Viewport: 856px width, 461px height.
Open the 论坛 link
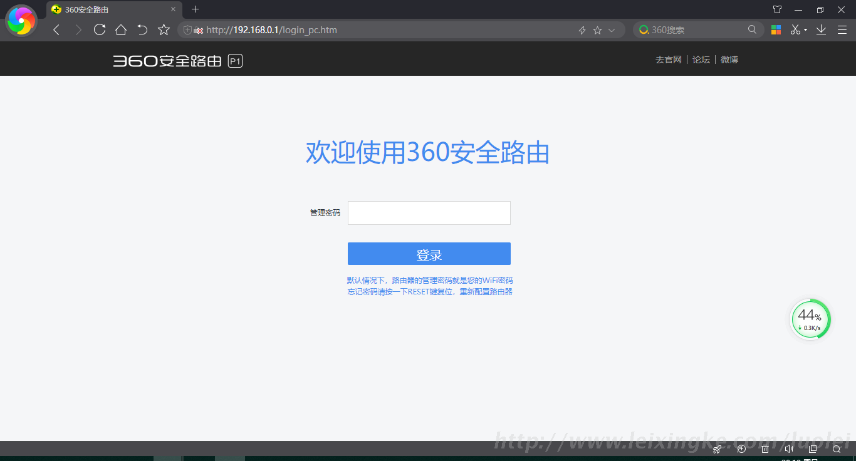click(701, 60)
